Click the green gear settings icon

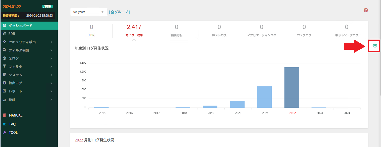click(x=375, y=46)
